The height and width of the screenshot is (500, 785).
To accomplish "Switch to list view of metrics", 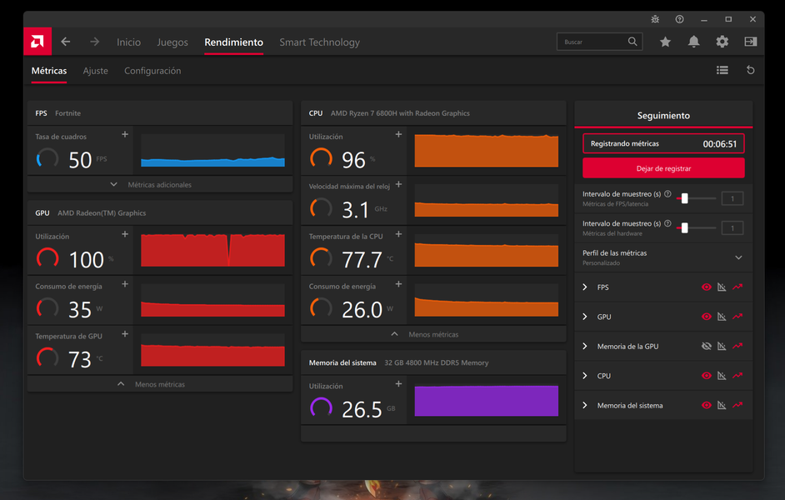I will [x=722, y=71].
